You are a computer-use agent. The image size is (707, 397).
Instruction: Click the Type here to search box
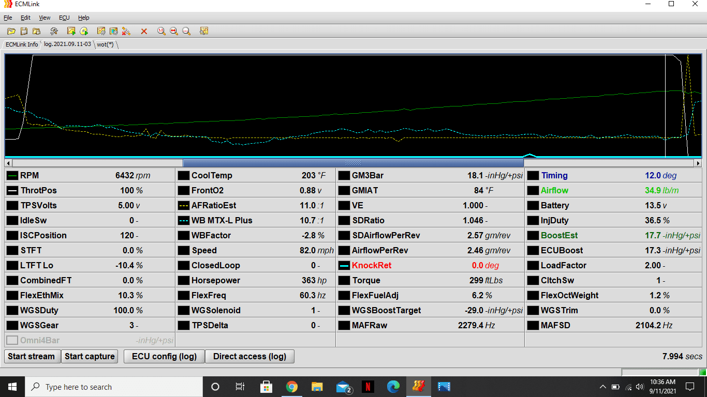click(x=113, y=387)
